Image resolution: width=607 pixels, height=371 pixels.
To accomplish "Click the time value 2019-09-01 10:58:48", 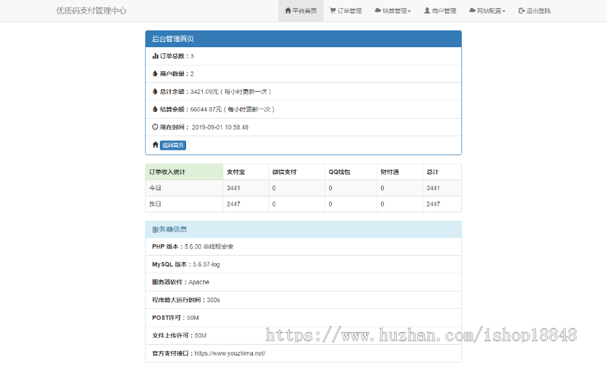I will 221,127.
